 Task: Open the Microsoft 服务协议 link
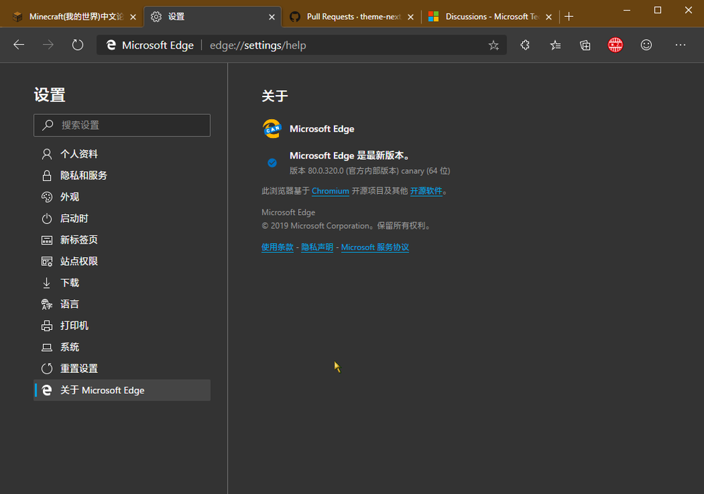[375, 247]
